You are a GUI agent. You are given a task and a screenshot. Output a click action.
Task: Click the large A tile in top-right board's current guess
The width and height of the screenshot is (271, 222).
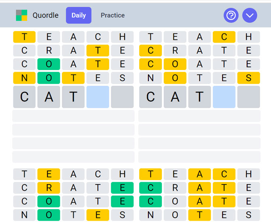click(175, 97)
